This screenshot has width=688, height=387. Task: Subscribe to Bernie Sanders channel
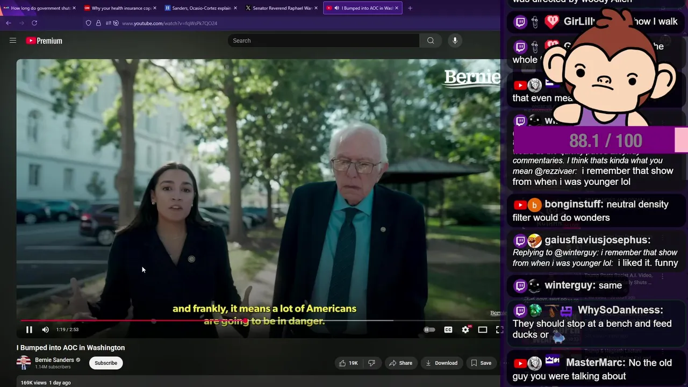point(106,363)
